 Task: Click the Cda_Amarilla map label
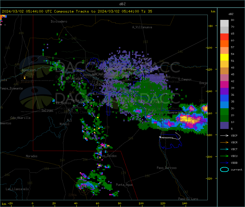click(20, 118)
